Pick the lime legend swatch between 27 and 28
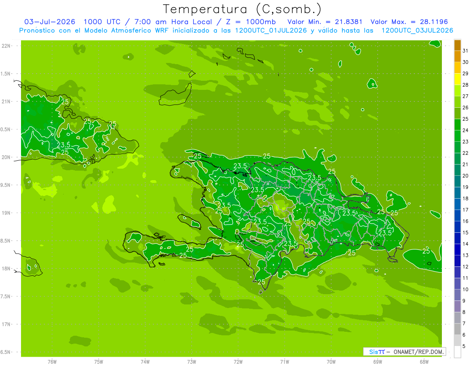The height and width of the screenshot is (367, 476). point(457,91)
